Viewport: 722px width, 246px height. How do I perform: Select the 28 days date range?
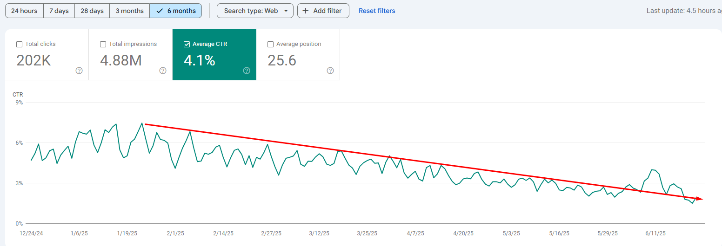point(92,11)
